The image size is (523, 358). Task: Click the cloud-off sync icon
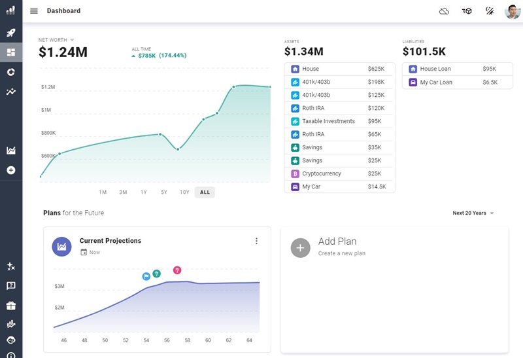click(x=445, y=11)
